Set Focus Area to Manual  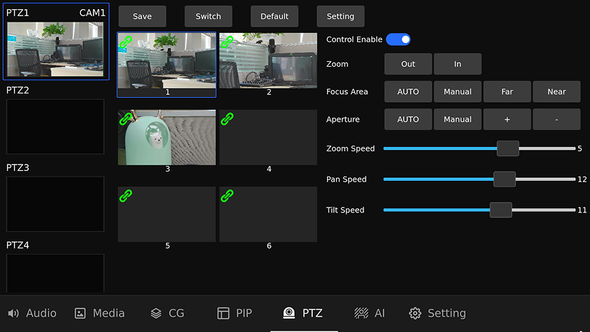[458, 91]
